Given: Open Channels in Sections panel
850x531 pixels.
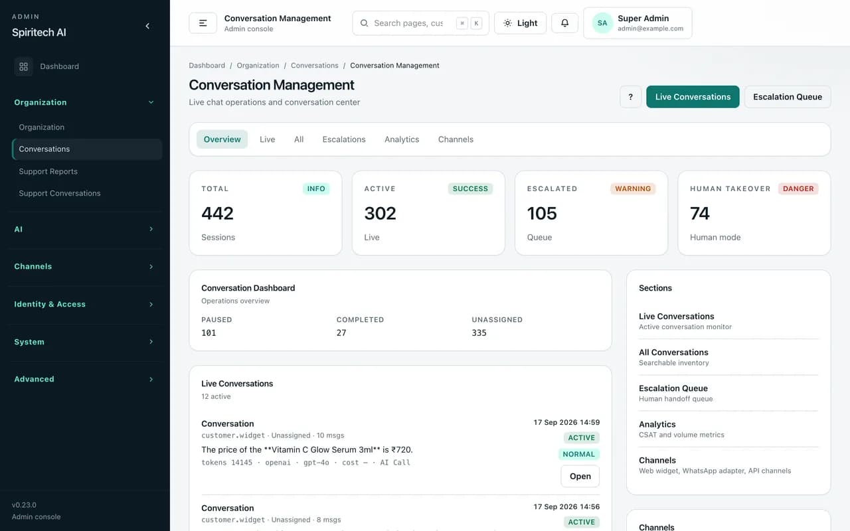Looking at the screenshot, I should click(x=728, y=465).
